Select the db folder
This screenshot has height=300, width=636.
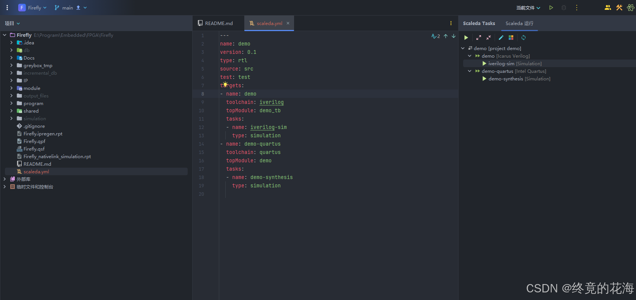coord(26,50)
